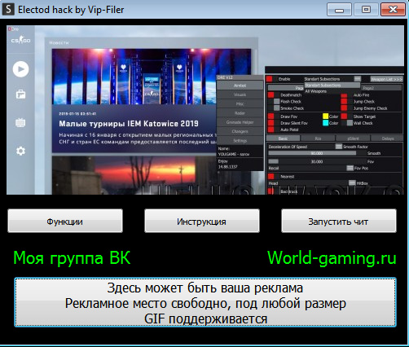Open the cheat menu Settings tab
The width and height of the screenshot is (409, 347).
(x=240, y=141)
